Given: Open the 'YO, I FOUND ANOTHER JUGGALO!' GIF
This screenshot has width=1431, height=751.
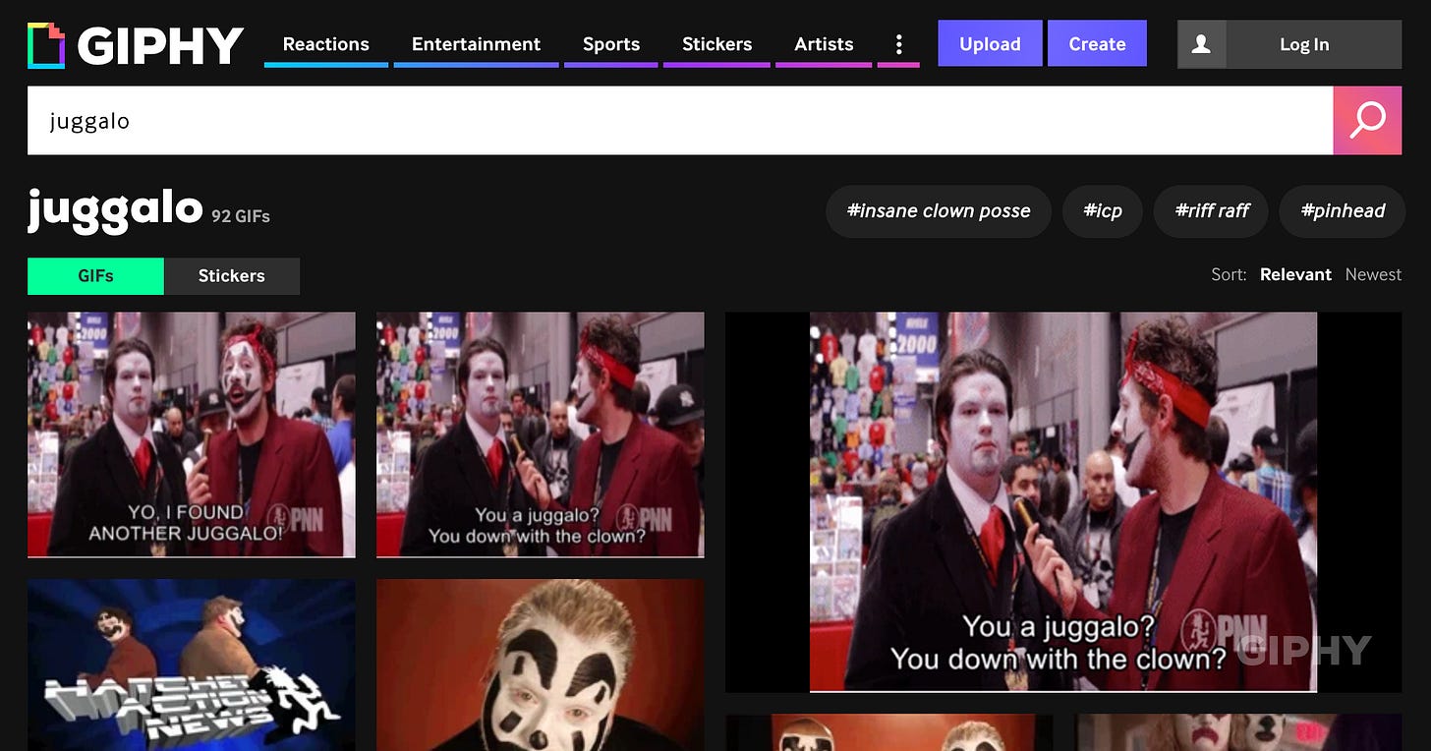Looking at the screenshot, I should [x=192, y=434].
